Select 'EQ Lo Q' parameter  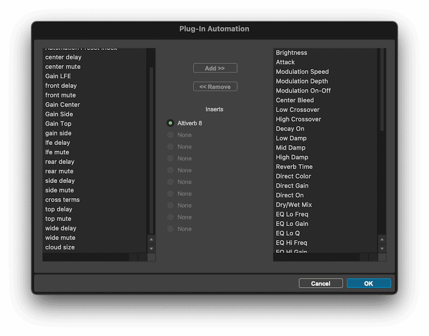(288, 233)
